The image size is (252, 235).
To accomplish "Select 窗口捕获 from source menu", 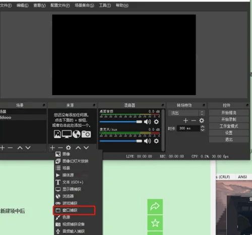I will coord(74,210).
